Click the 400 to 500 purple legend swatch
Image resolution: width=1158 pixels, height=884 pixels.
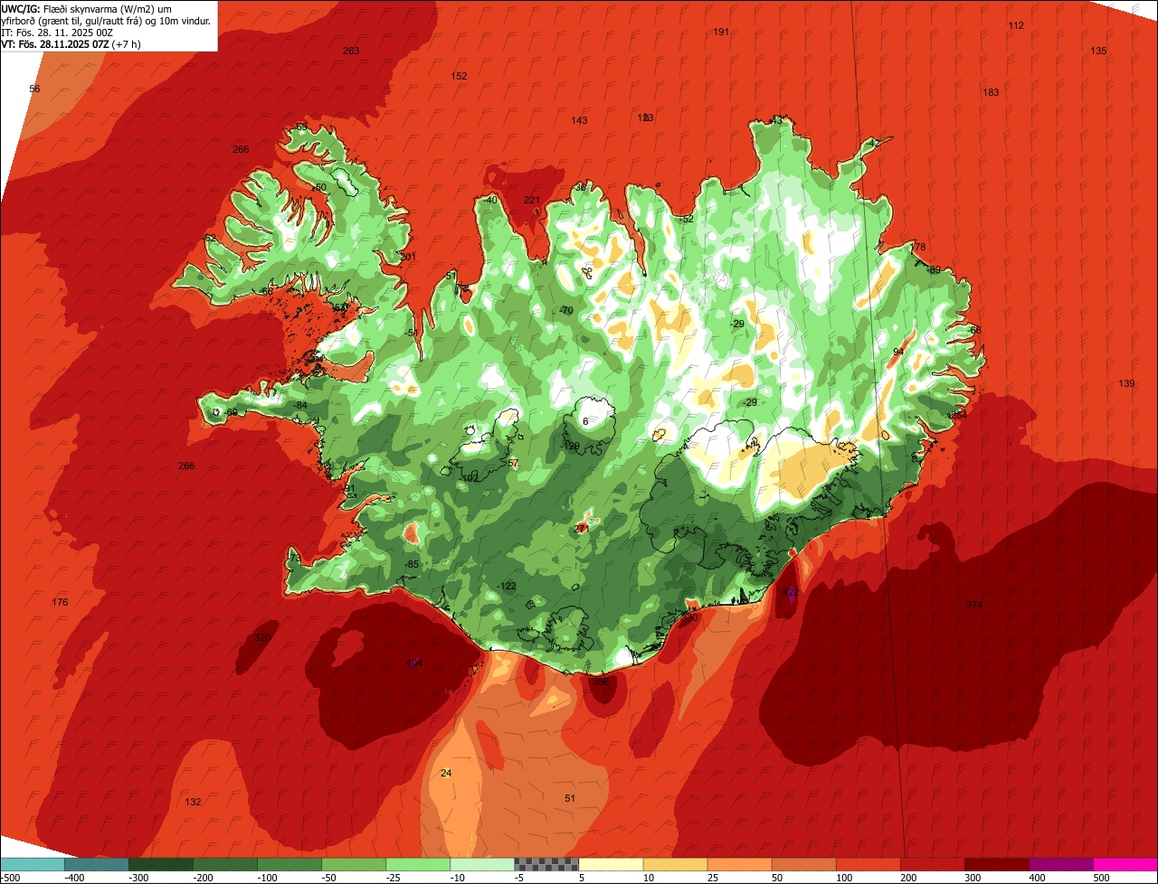click(1061, 864)
